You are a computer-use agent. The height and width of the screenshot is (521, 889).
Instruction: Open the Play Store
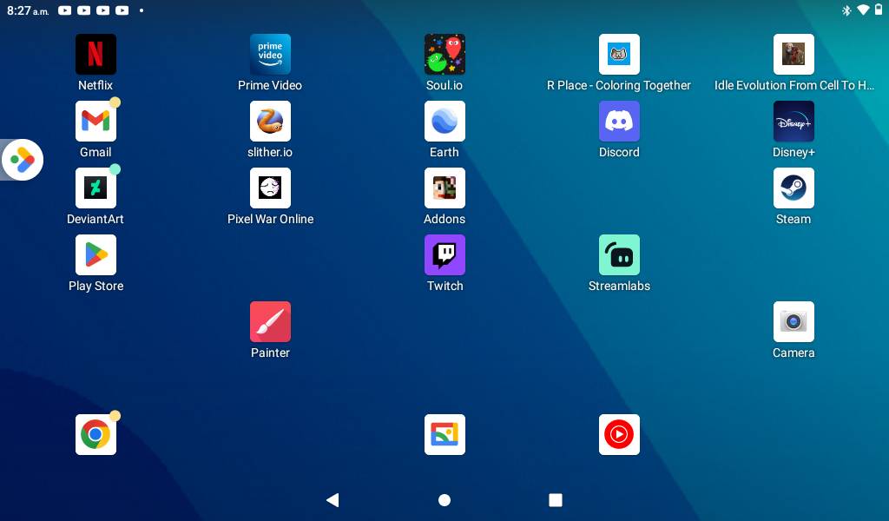point(95,255)
